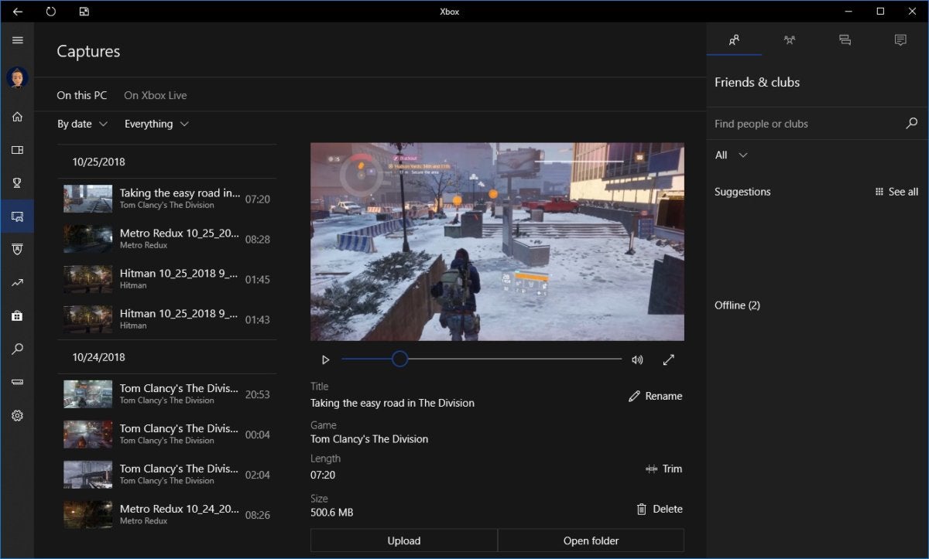Select Hitman capture of length 01:45
The image size is (929, 559).
point(167,279)
